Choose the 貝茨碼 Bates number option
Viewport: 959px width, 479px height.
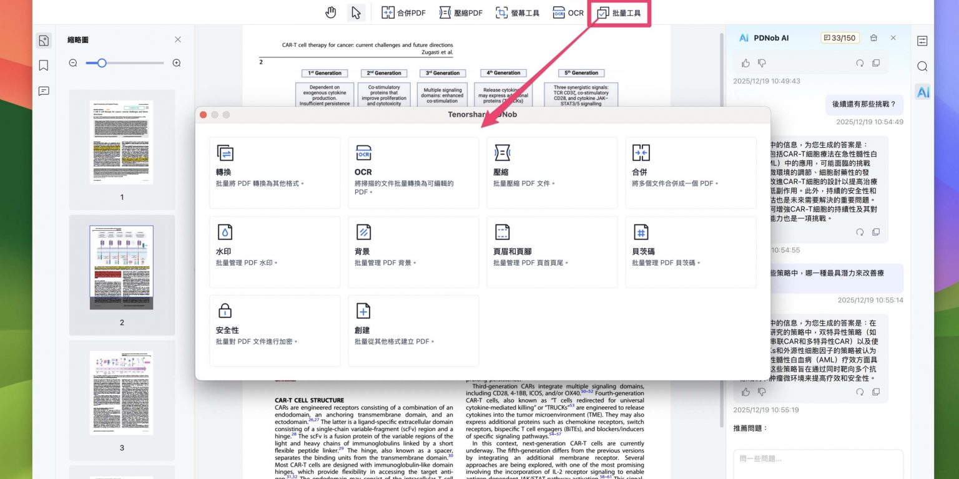click(x=691, y=252)
